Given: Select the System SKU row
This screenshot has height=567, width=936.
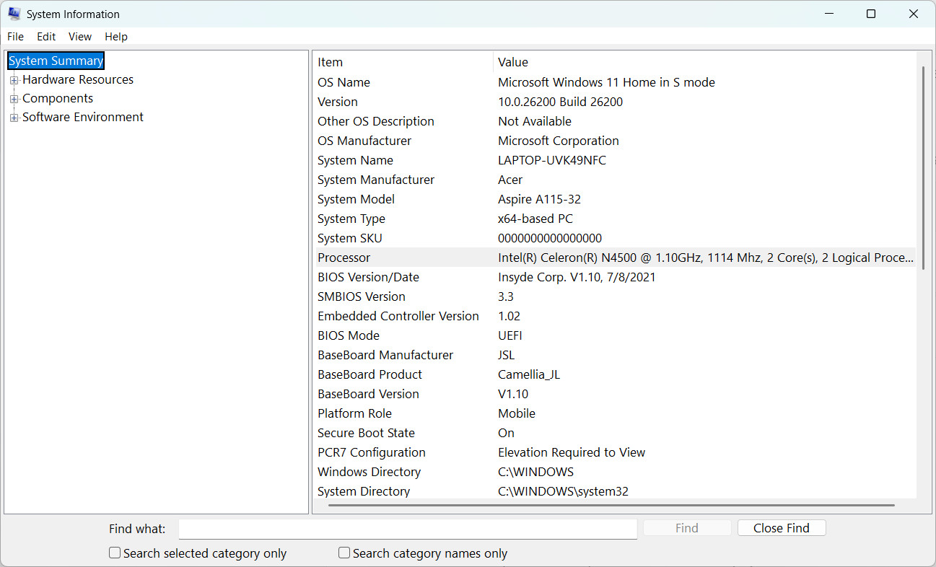Looking at the screenshot, I should tap(616, 238).
